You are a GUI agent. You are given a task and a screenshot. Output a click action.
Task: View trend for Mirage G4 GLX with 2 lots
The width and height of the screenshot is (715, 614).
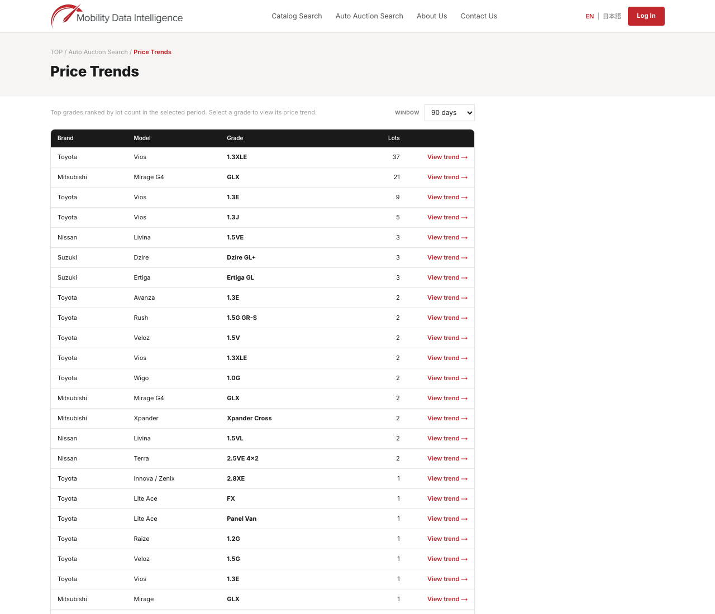click(x=447, y=399)
